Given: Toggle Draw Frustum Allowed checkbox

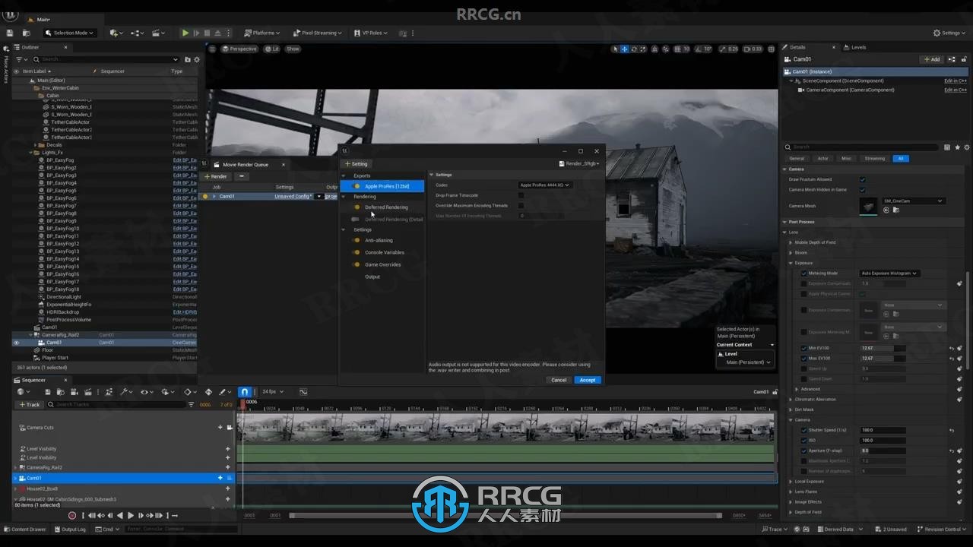Looking at the screenshot, I should pos(862,179).
